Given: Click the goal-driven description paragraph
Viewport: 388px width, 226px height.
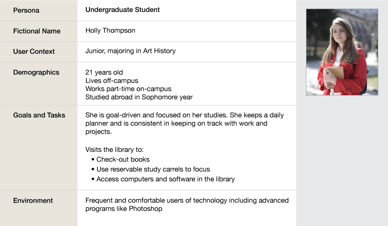Looking at the screenshot, I should click(x=185, y=124).
